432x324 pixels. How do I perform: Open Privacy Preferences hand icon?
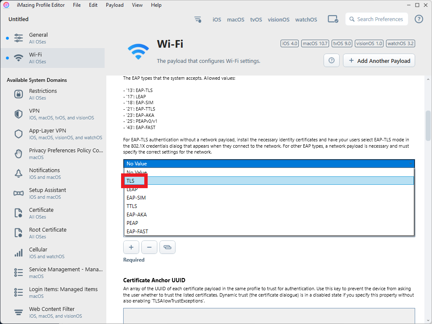pos(19,154)
